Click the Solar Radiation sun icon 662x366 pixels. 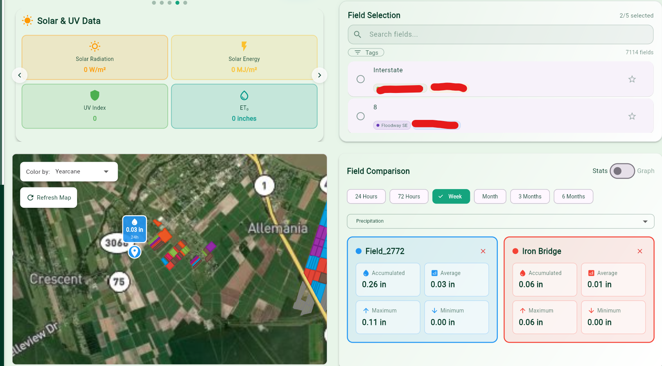click(x=95, y=46)
